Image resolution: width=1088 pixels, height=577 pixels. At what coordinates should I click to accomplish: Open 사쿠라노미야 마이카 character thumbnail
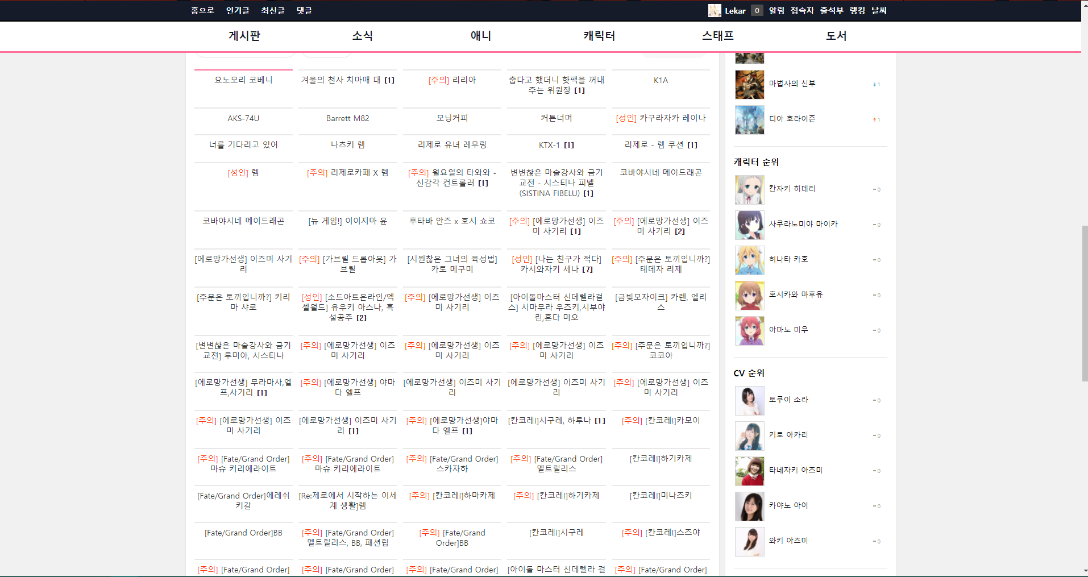(749, 225)
